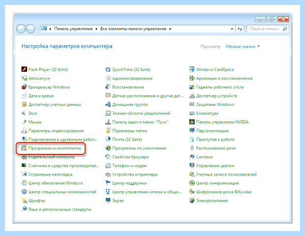The width and height of the screenshot is (305, 236).
Task: Click the Центр поддержки flag icon
Action: click(108, 183)
